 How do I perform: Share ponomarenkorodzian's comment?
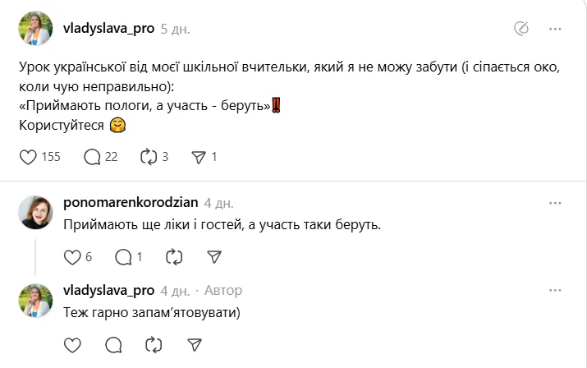(213, 257)
